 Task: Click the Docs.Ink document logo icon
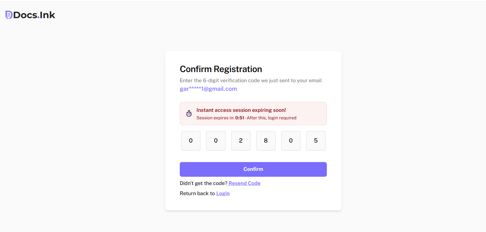point(9,15)
